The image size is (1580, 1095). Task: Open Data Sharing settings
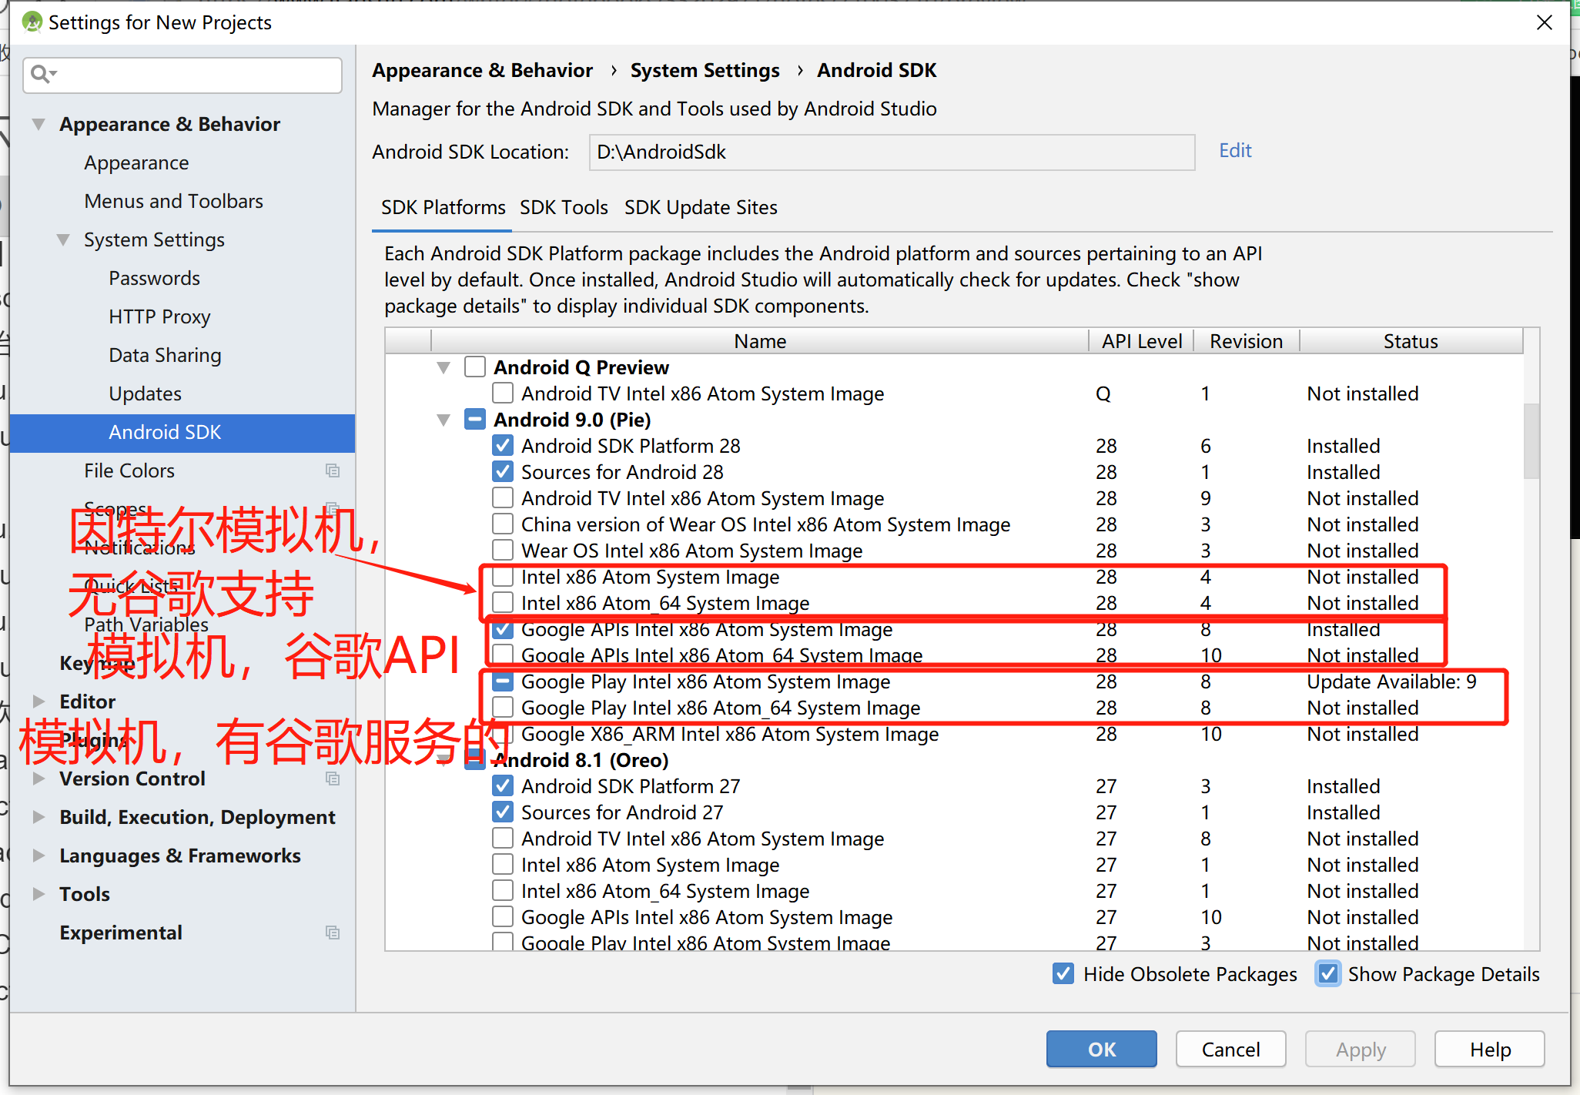165,355
